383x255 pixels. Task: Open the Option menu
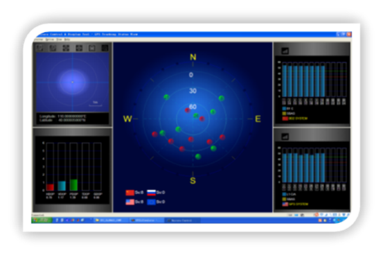click(50, 39)
